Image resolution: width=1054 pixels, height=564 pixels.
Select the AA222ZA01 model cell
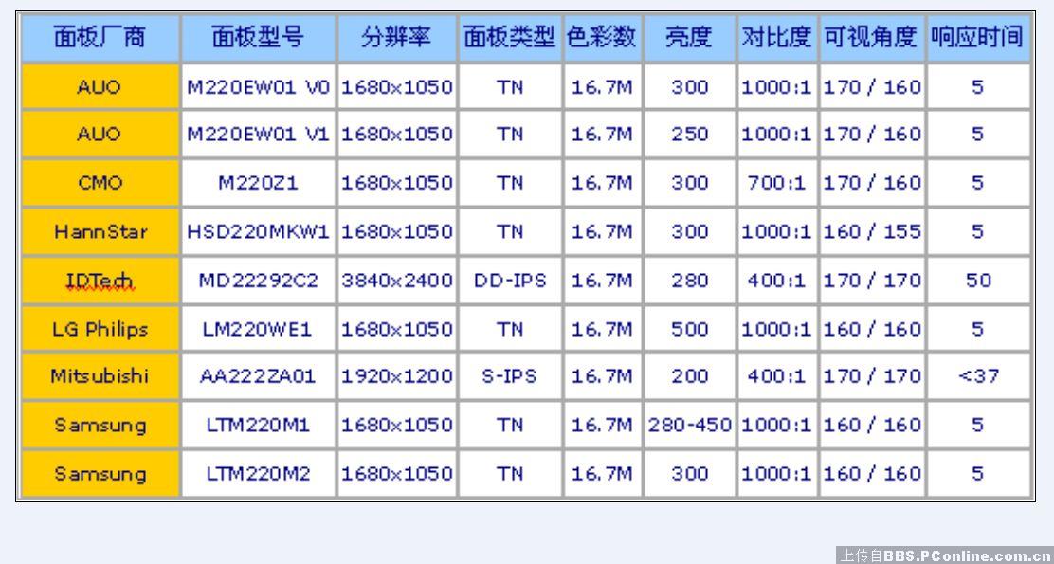(258, 375)
